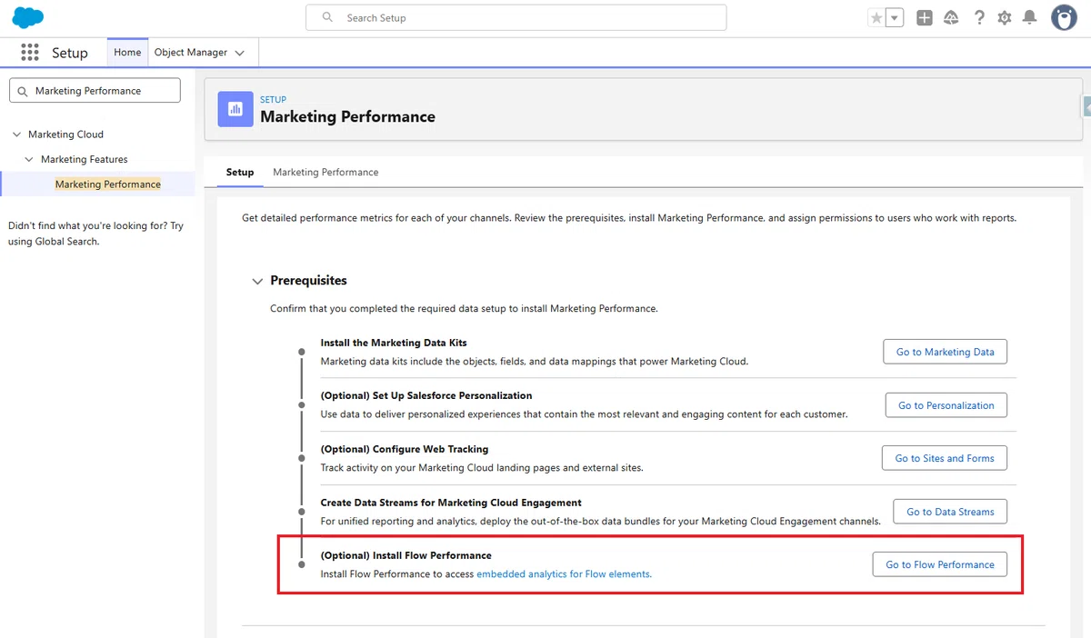Collapse the Prerequisites section chevron
The height and width of the screenshot is (638, 1091).
(x=257, y=282)
